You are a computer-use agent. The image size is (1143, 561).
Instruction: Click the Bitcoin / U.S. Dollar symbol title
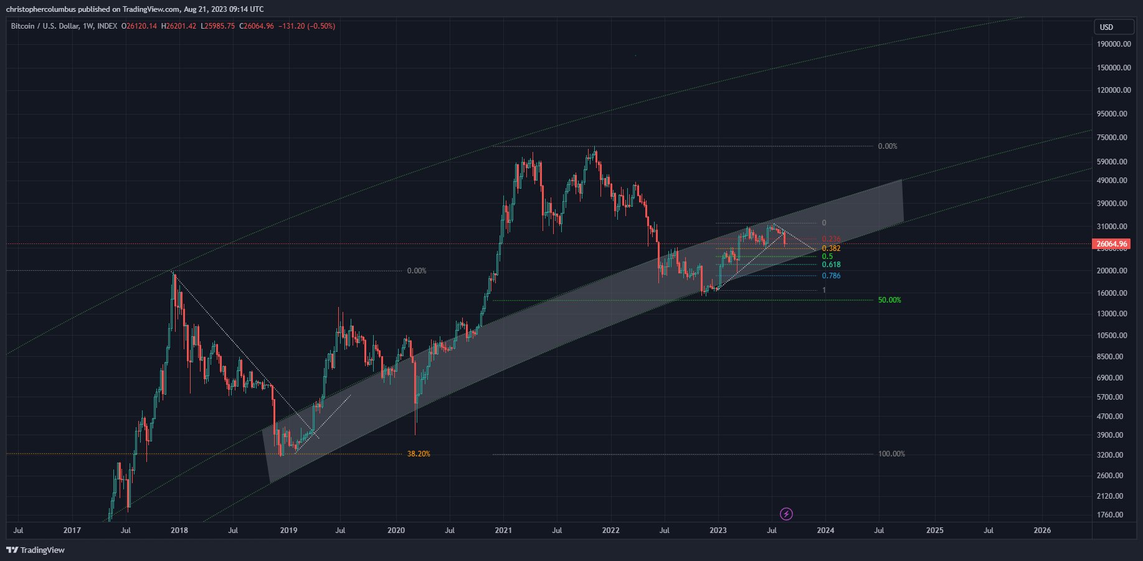45,26
